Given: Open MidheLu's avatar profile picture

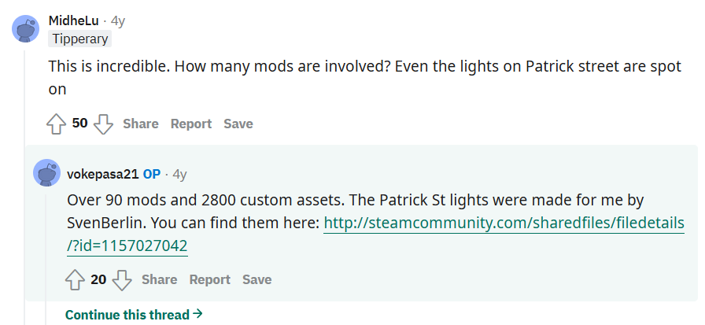Looking at the screenshot, I should click(x=26, y=29).
